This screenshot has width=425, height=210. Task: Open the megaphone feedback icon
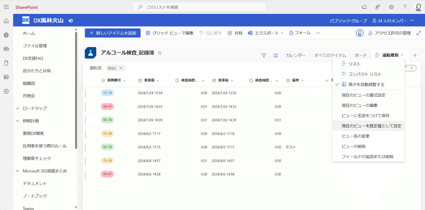pos(364,7)
